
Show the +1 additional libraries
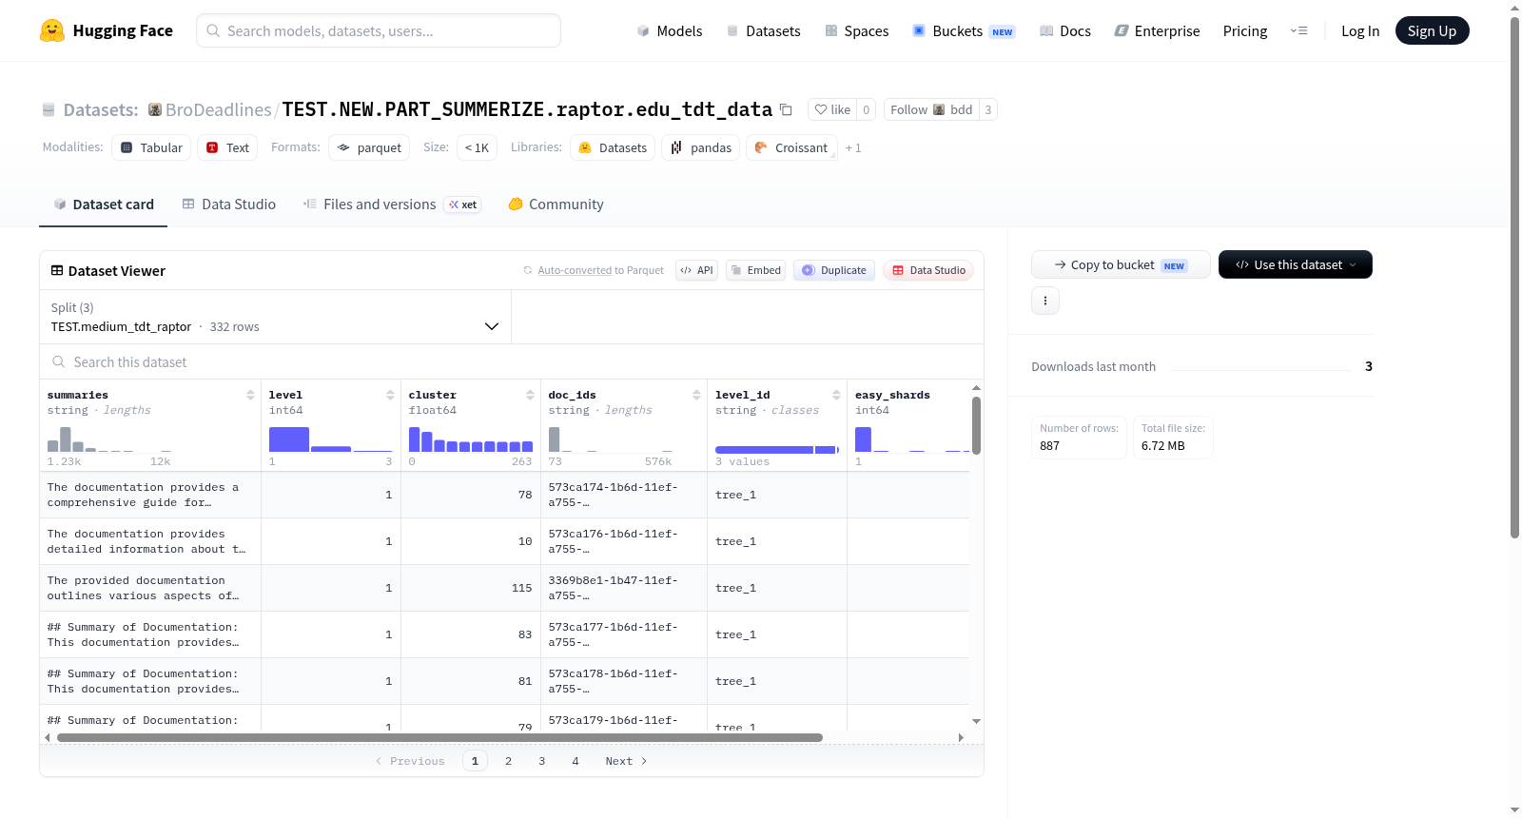pyautogui.click(x=853, y=147)
